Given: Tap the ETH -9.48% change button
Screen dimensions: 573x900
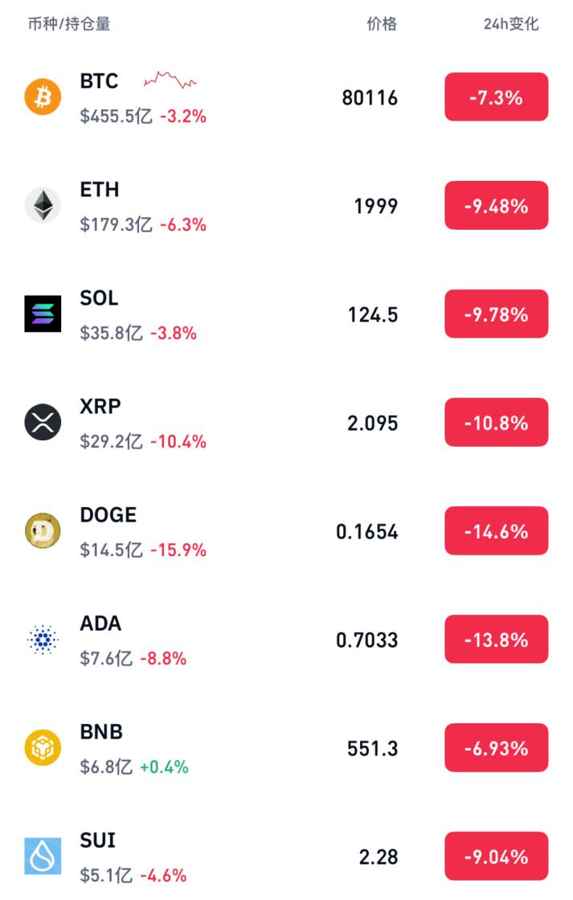Looking at the screenshot, I should click(496, 206).
